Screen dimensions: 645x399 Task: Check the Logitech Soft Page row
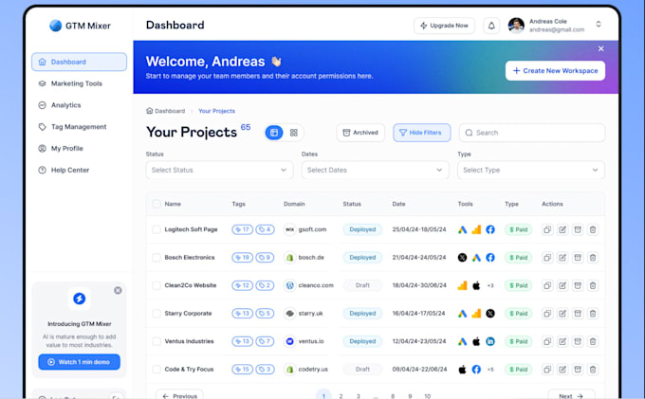pos(157,229)
